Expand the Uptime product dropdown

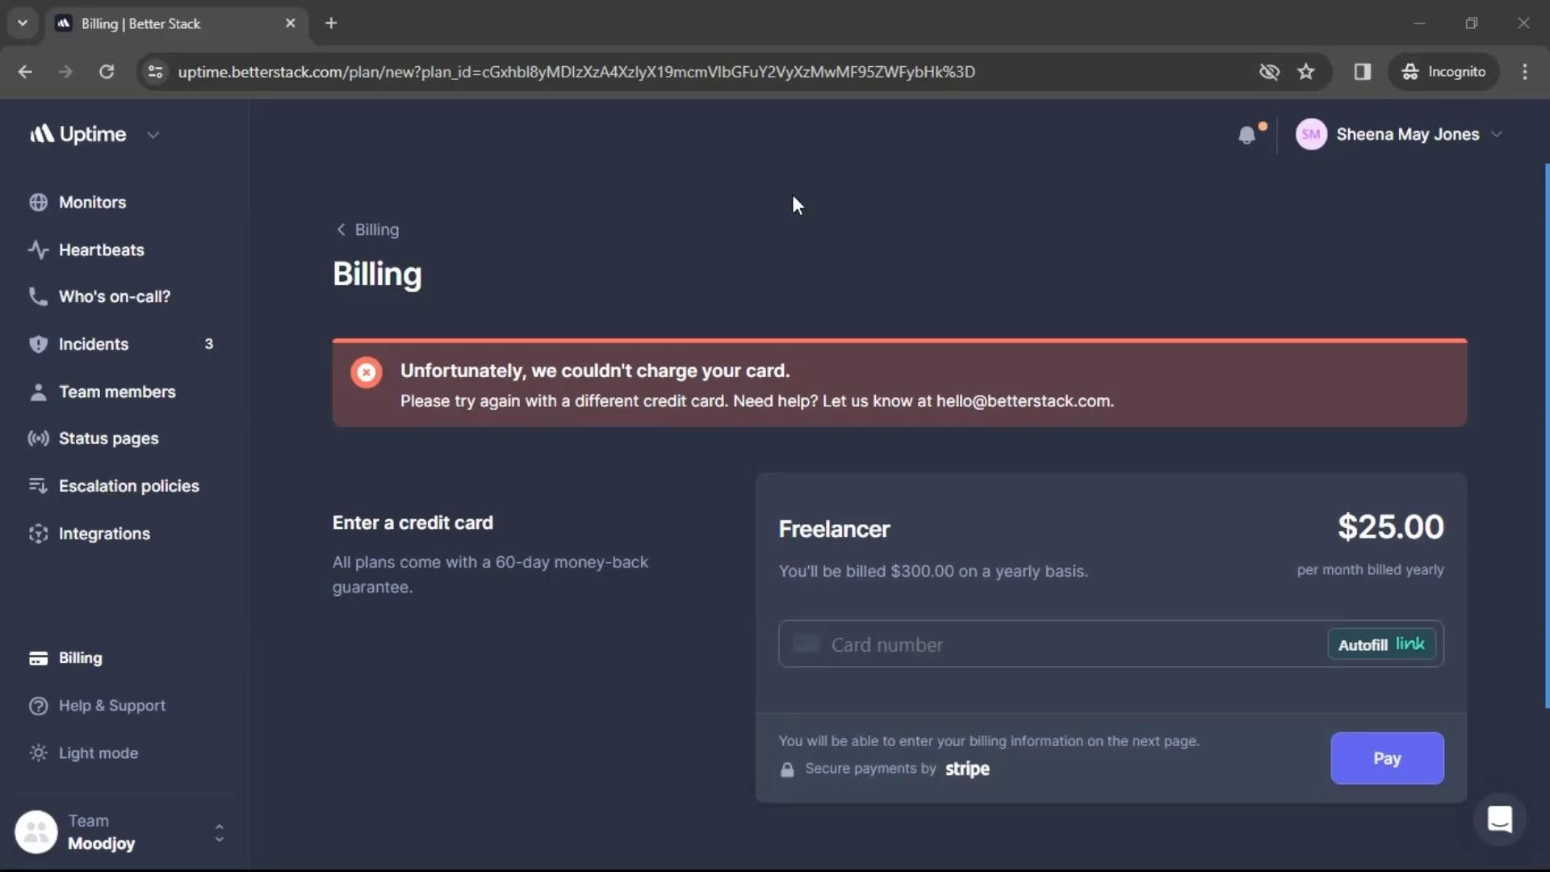(x=153, y=135)
